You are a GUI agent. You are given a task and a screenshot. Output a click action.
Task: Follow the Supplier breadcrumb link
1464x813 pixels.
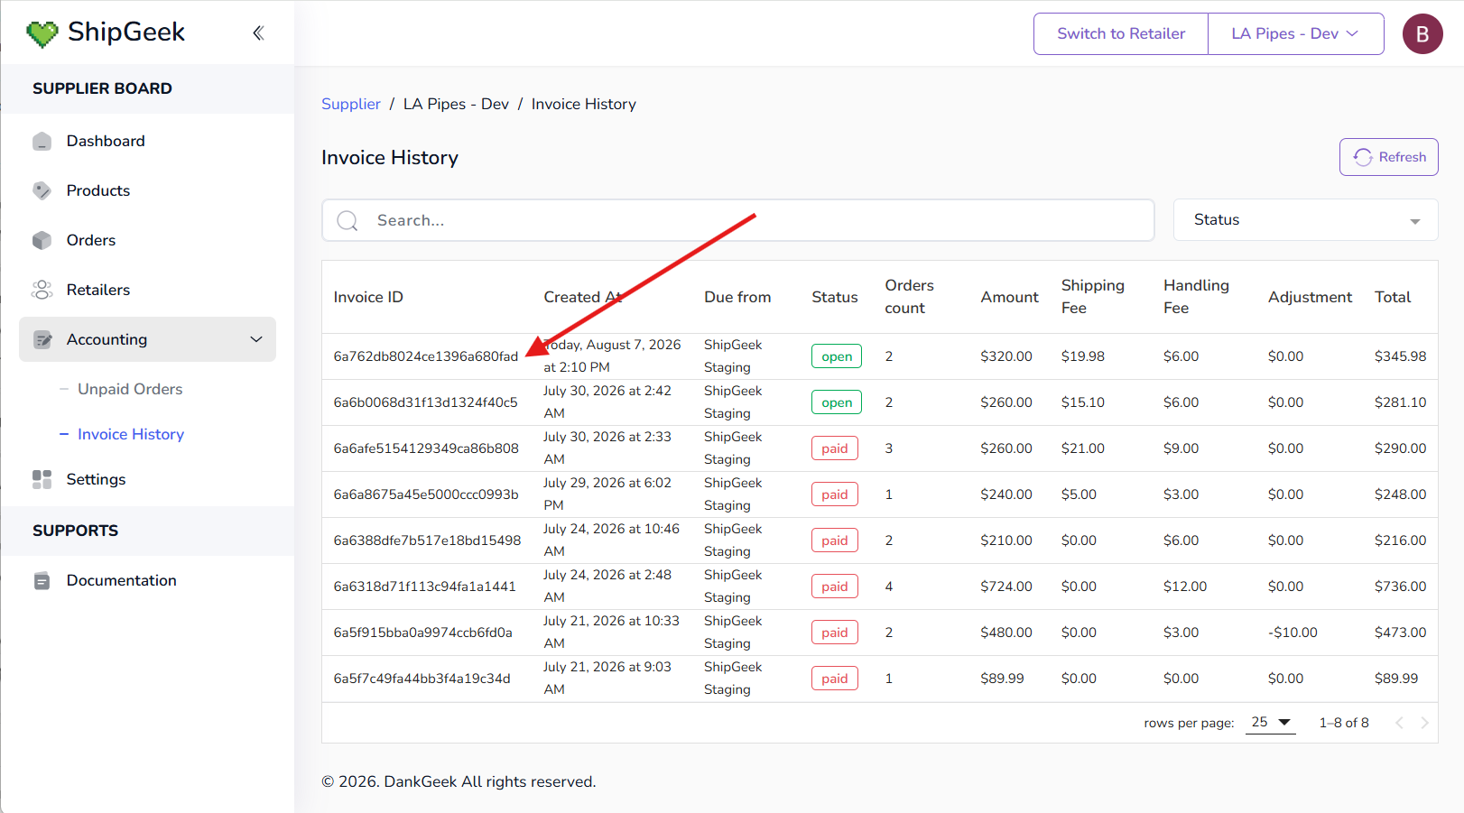351,104
